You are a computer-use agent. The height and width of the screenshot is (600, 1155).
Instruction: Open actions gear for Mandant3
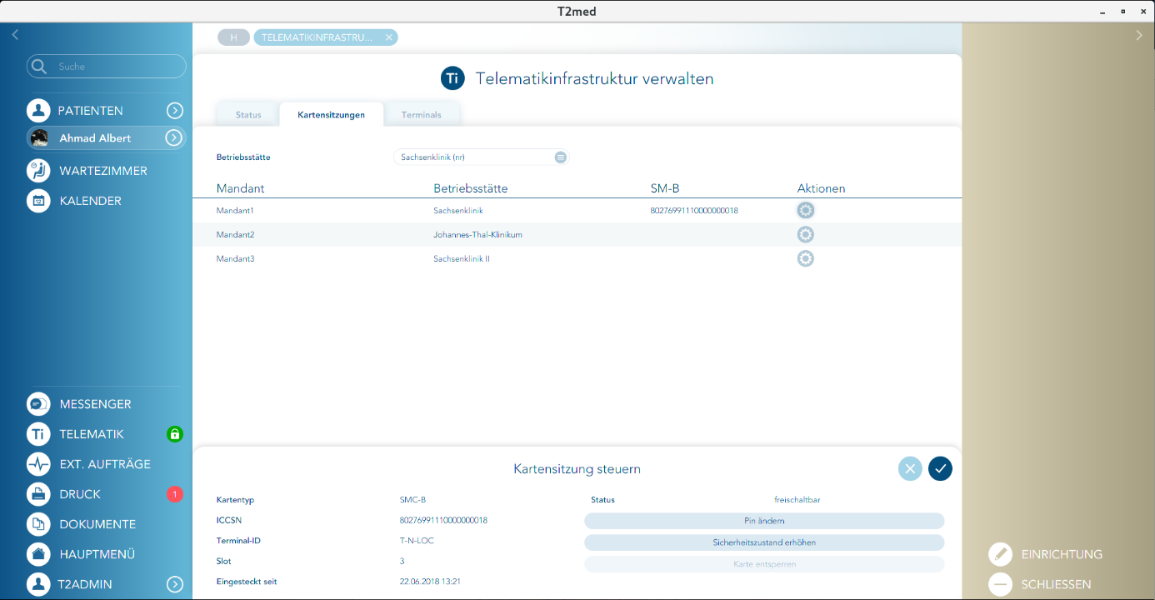pyautogui.click(x=805, y=259)
